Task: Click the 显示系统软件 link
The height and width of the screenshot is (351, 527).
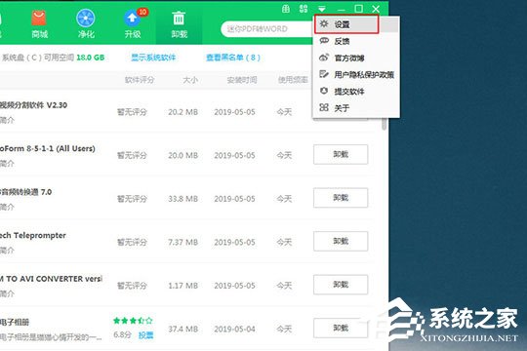Action: 153,58
